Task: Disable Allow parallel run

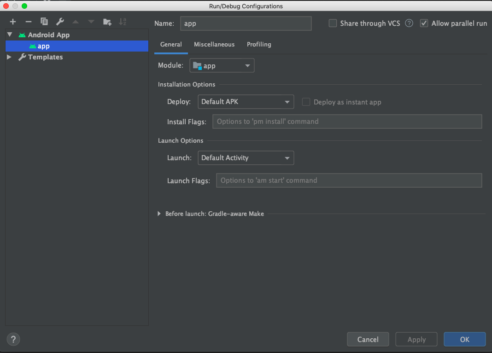Action: pos(424,23)
